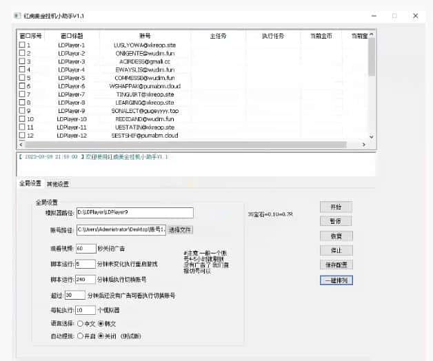This screenshot has width=433, height=361.
Task: Select the checkbox for row 12 LDPlayer-12
Action: click(21, 136)
